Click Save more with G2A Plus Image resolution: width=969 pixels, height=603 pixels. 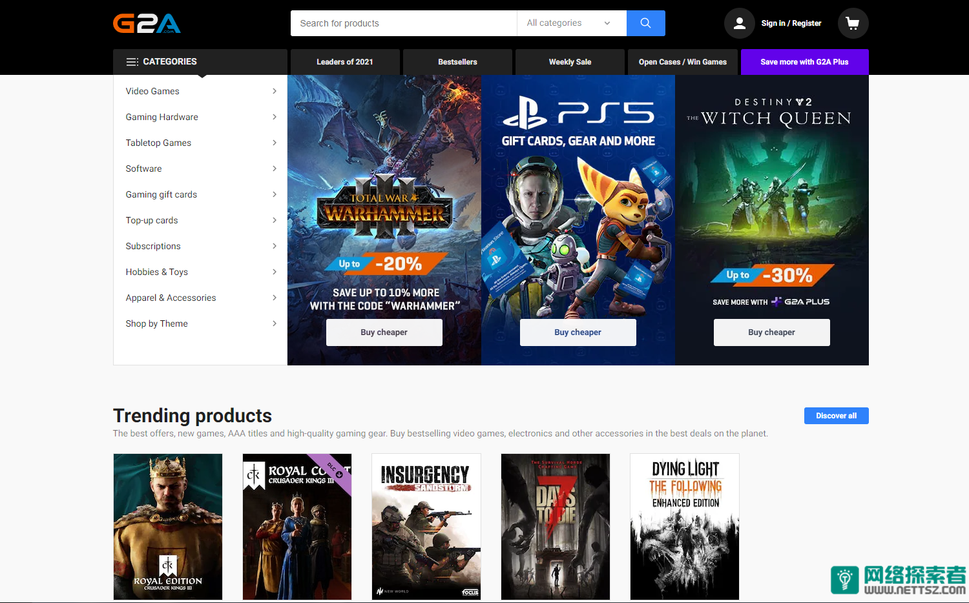804,61
